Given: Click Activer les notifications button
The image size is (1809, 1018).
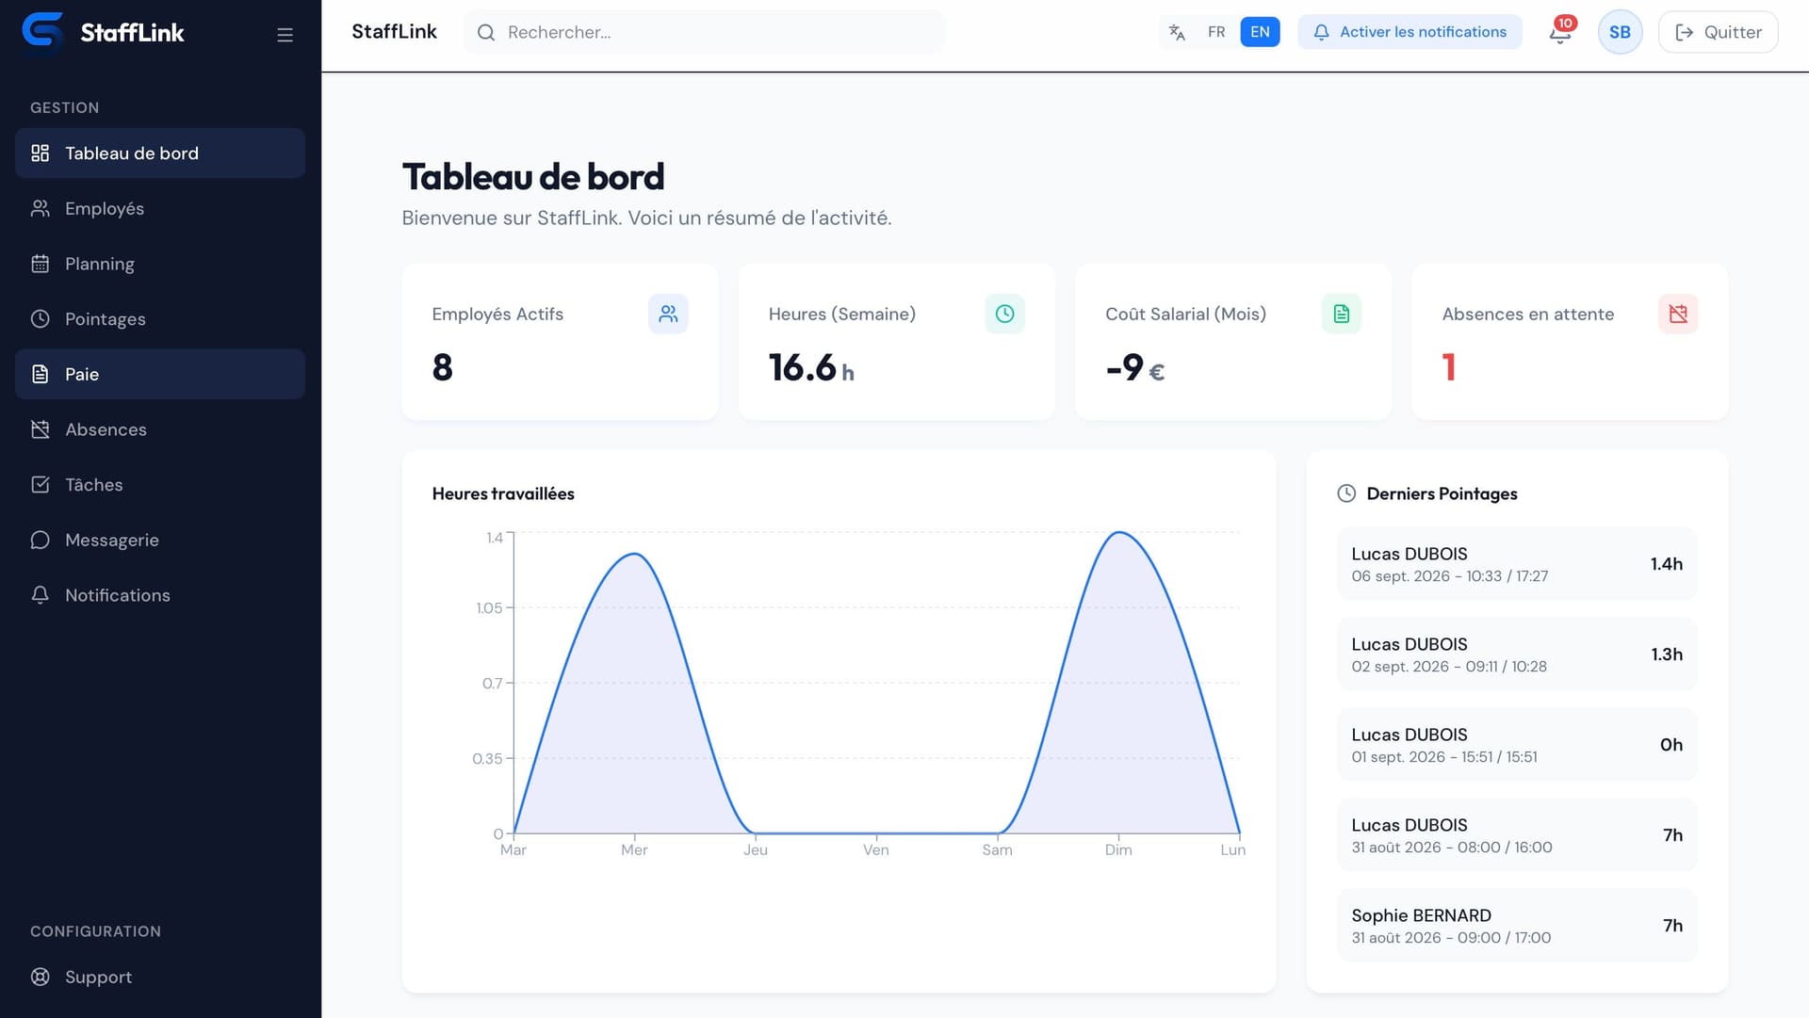Looking at the screenshot, I should 1410,32.
